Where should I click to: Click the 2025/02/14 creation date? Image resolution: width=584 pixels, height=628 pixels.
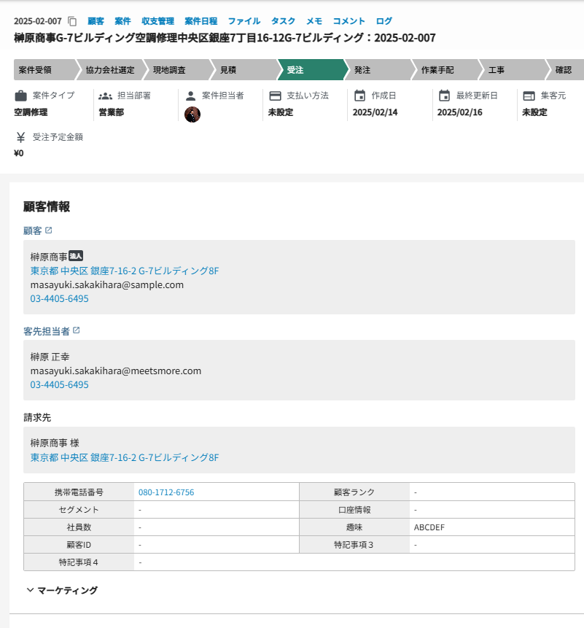pyautogui.click(x=375, y=112)
